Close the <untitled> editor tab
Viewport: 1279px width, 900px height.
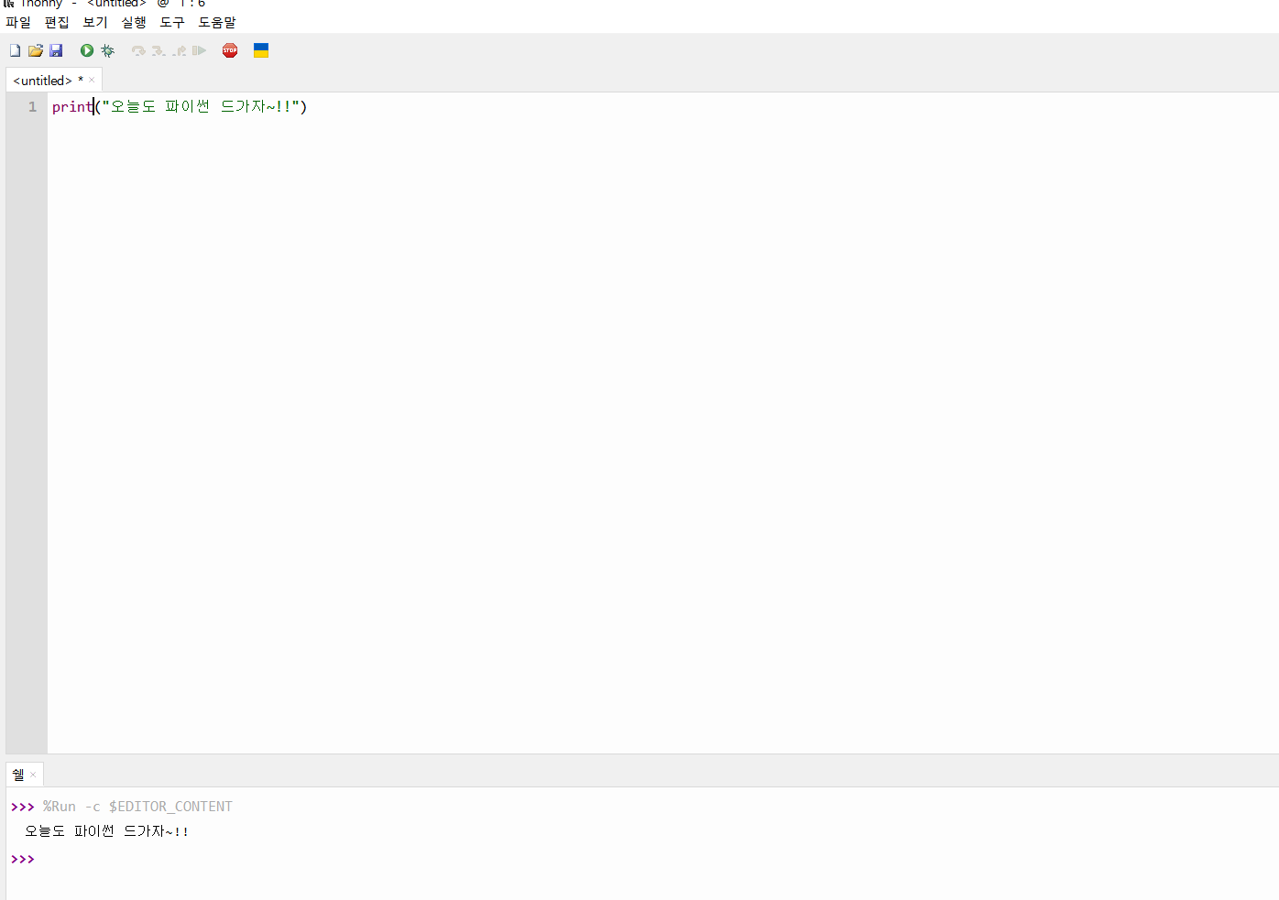[92, 81]
